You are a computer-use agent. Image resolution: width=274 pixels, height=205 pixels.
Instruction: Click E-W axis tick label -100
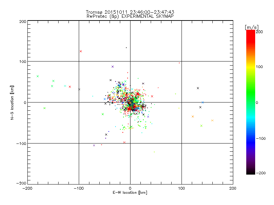pos(79,188)
